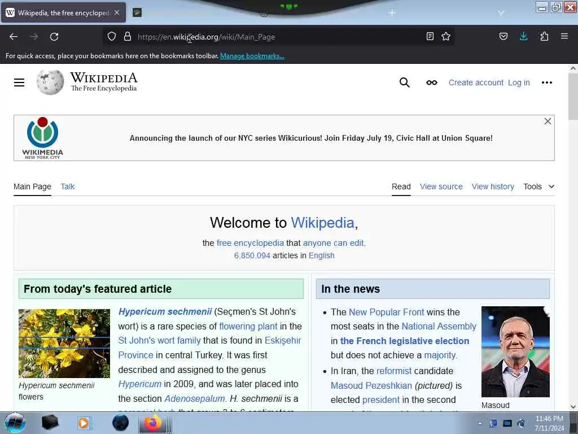This screenshot has height=434, width=578.
Task: Show hidden system tray icons arrow
Action: tap(480, 423)
